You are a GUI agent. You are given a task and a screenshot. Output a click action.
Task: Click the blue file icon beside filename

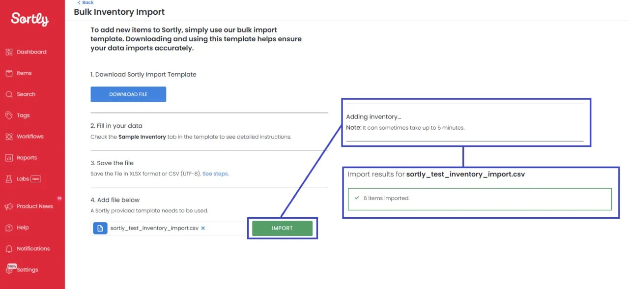click(x=100, y=228)
